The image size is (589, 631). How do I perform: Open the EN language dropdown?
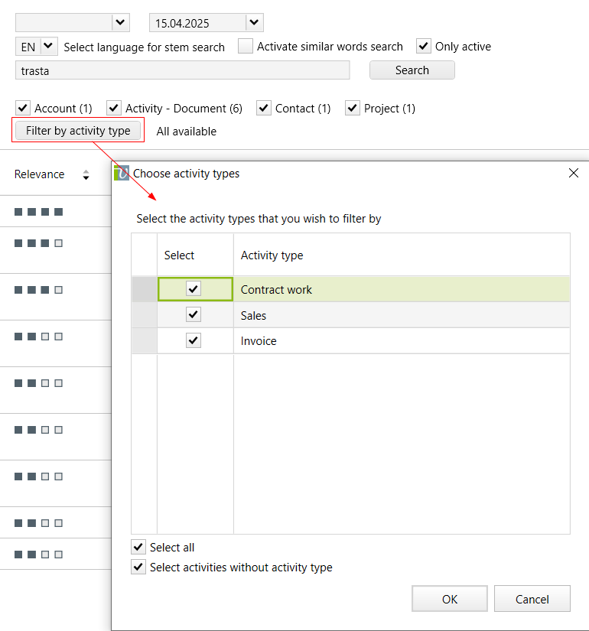point(48,47)
